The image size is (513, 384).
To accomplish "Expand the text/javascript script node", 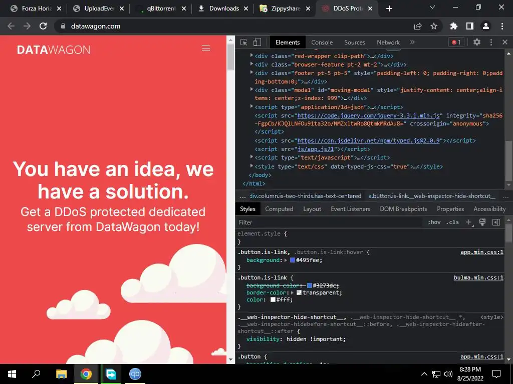I will [251, 157].
